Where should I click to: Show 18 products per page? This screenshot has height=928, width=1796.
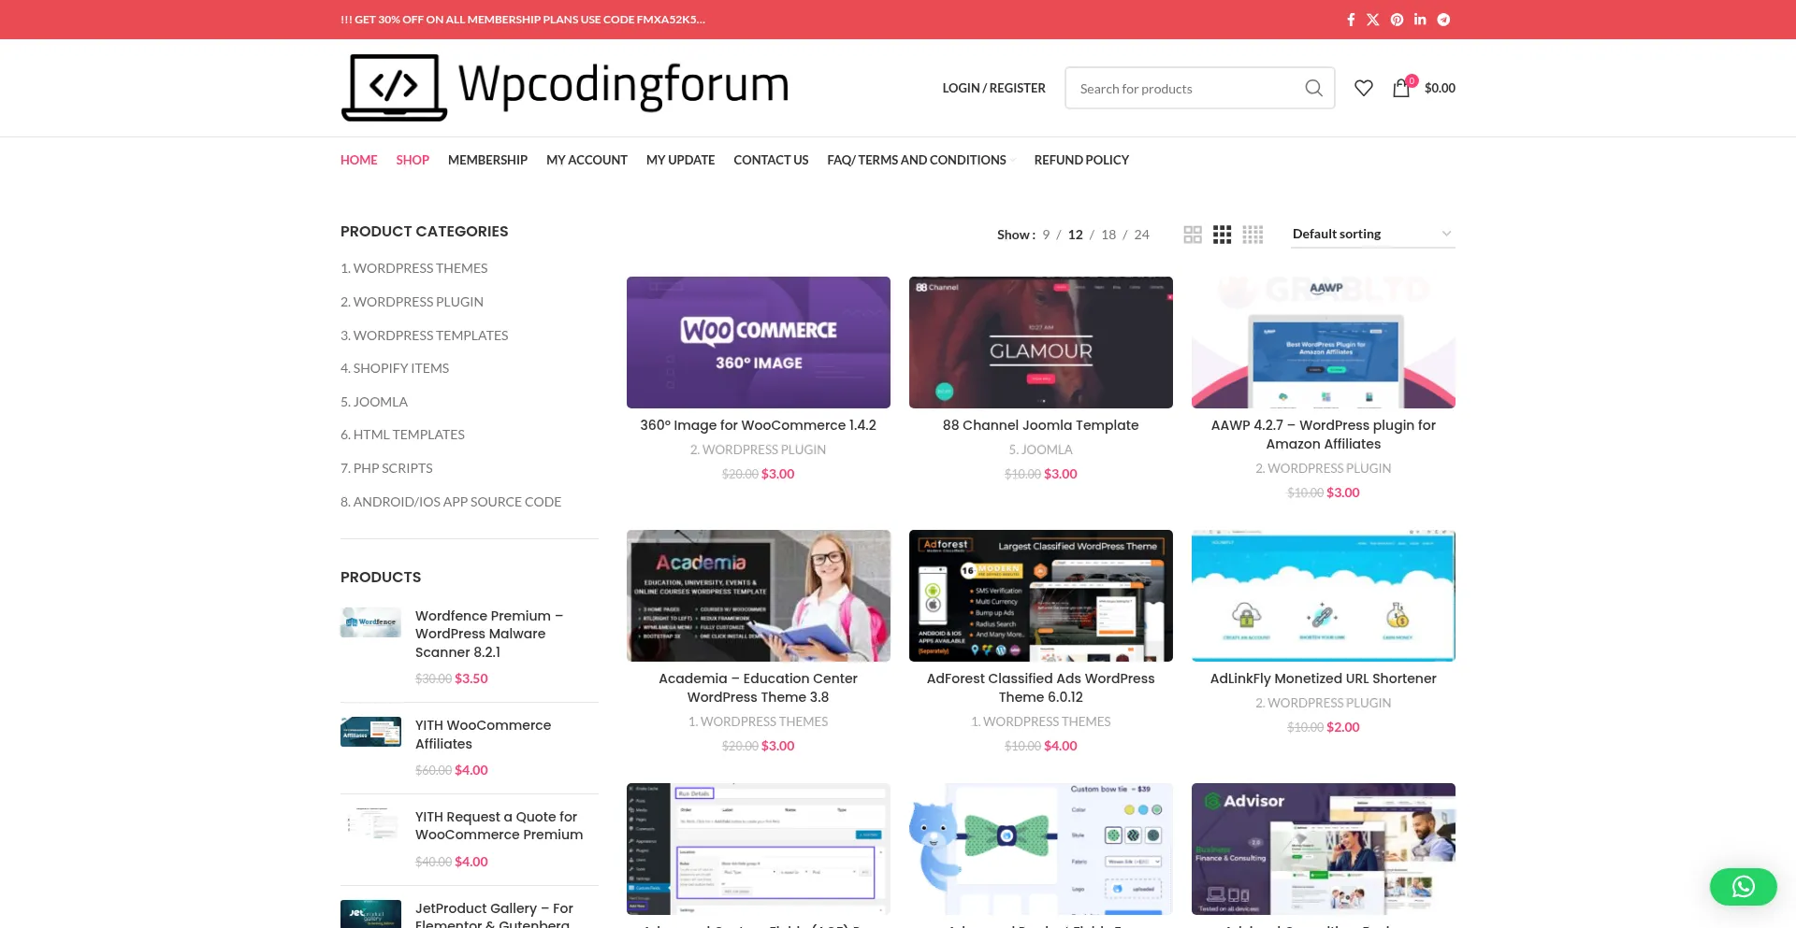(1108, 235)
